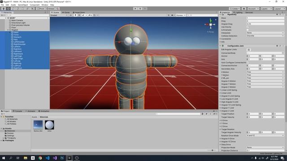Image resolution: width=287 pixels, height=161 pixels.
Task: Expand the Constraints section
Action: point(220,39)
